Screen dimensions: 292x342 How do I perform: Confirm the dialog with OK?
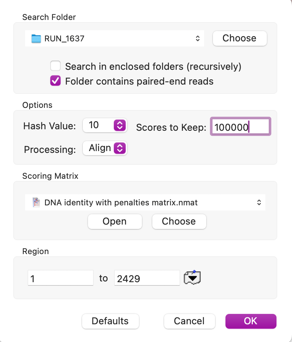point(251,321)
